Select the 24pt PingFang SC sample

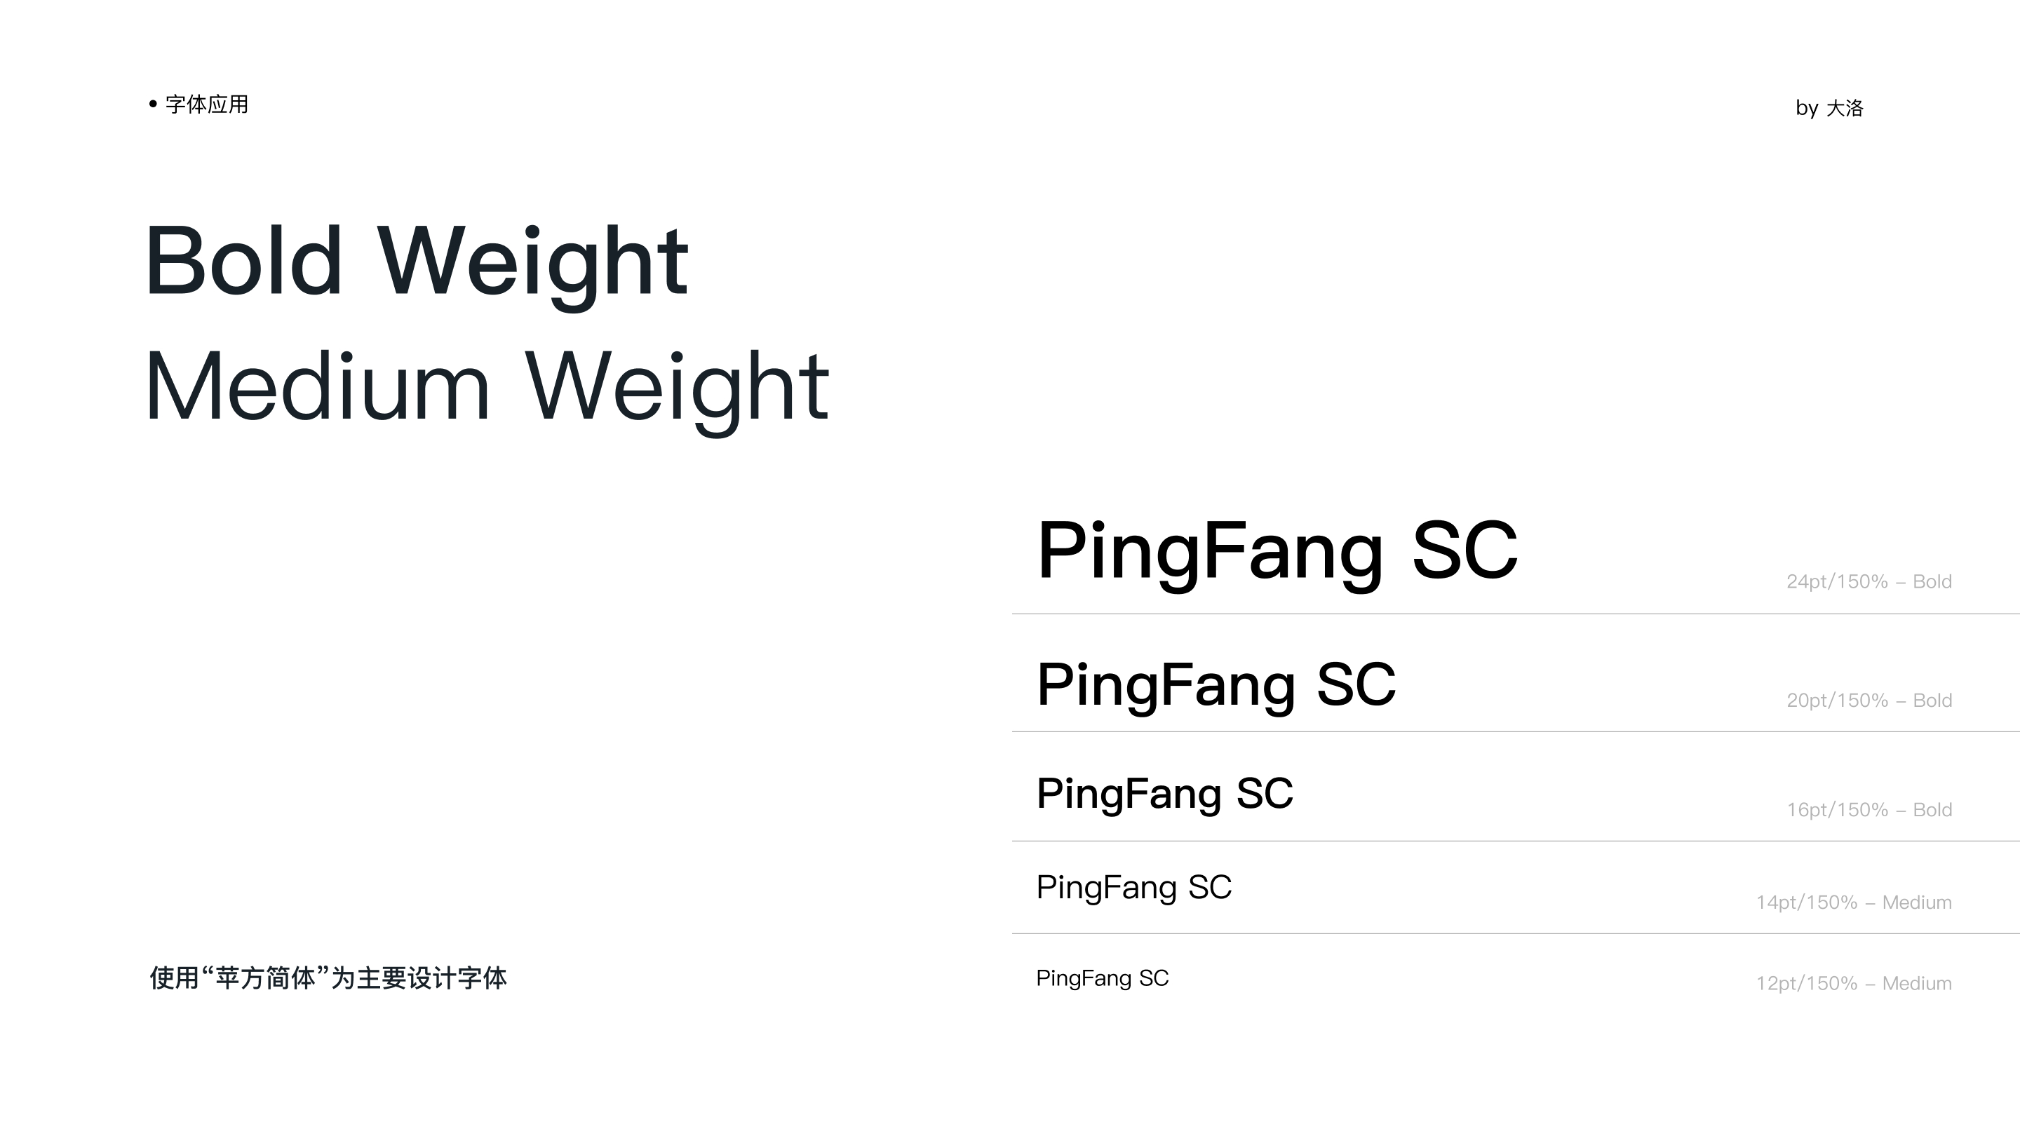coord(1277,553)
